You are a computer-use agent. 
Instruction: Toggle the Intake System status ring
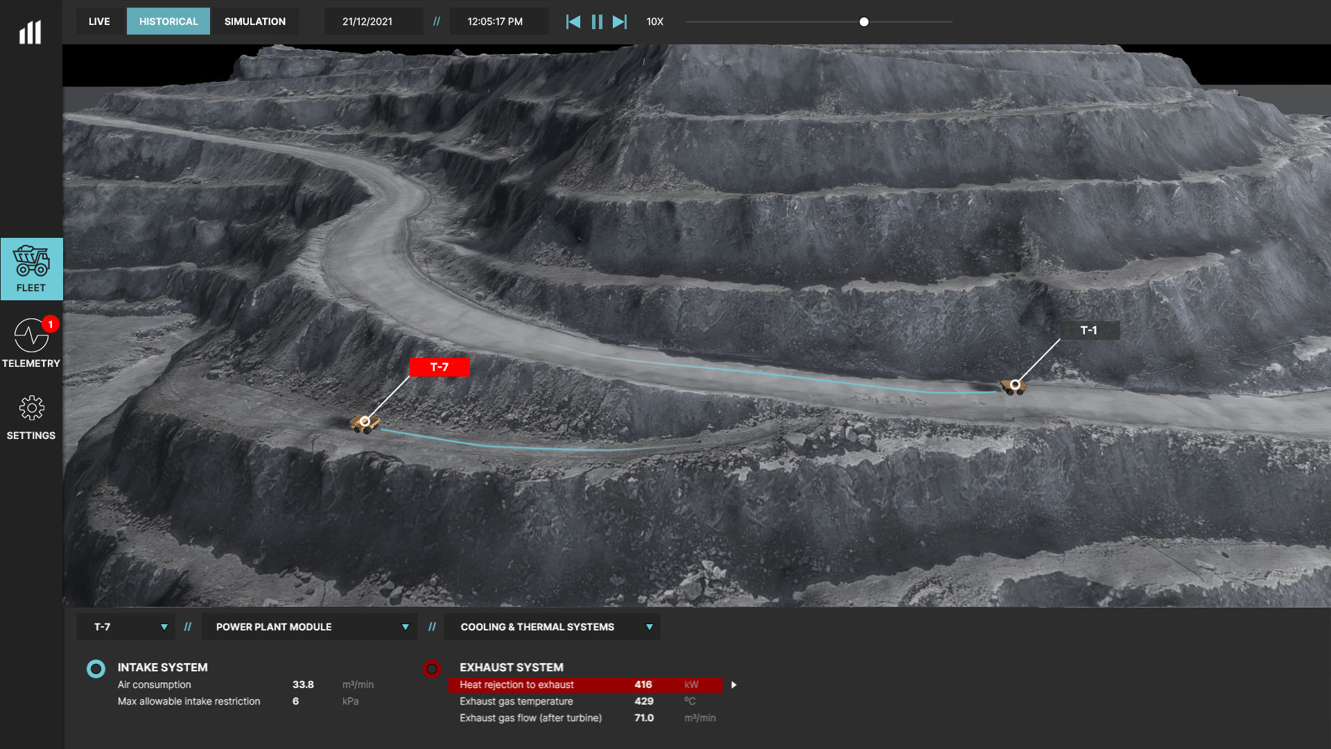96,669
